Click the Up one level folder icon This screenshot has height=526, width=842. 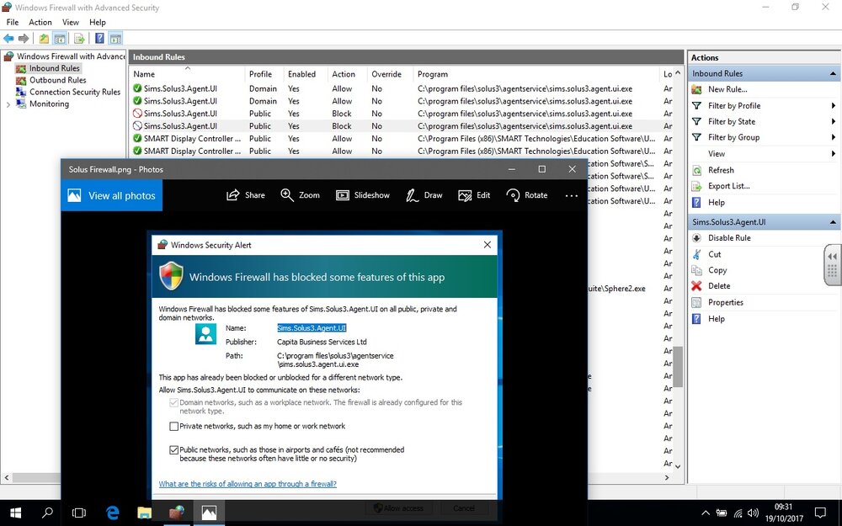pos(44,38)
